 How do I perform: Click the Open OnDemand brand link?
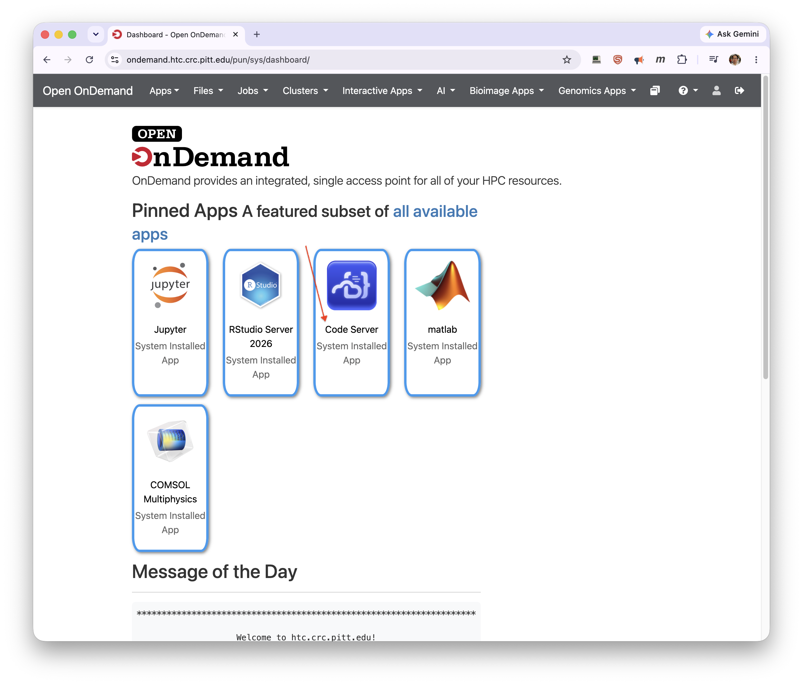tap(88, 90)
